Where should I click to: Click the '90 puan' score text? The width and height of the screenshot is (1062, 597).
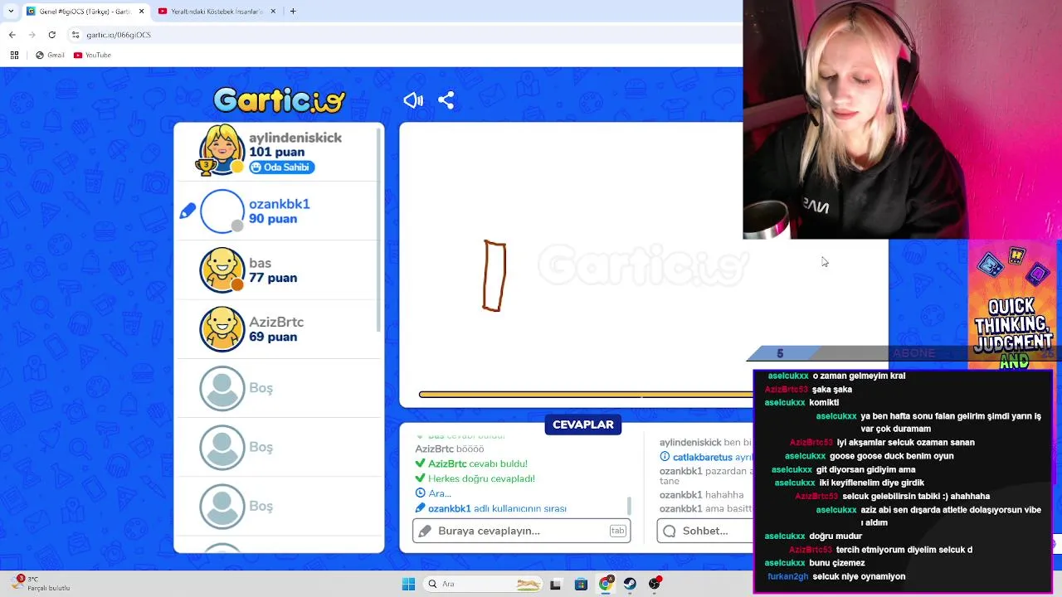coord(273,219)
